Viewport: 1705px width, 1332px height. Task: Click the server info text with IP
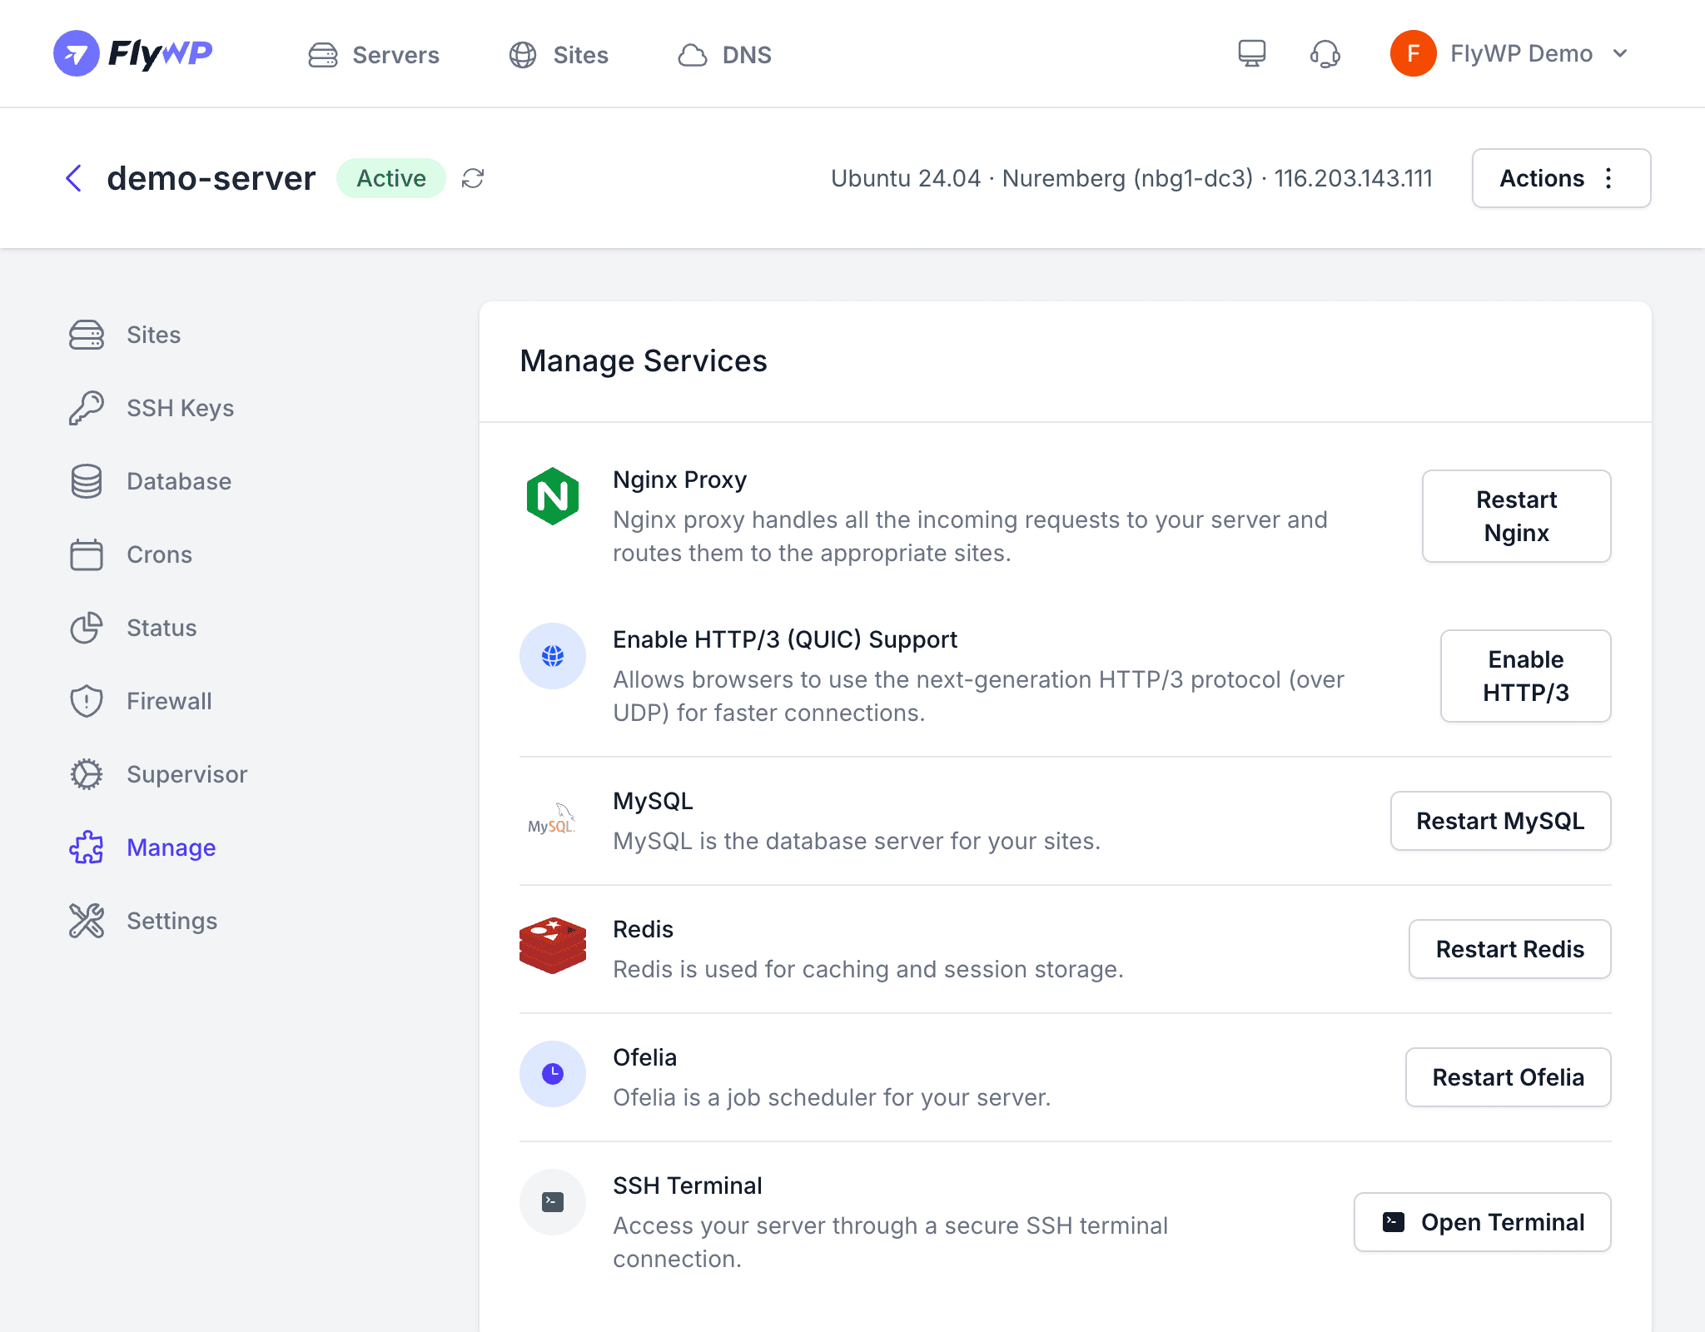tap(1132, 178)
